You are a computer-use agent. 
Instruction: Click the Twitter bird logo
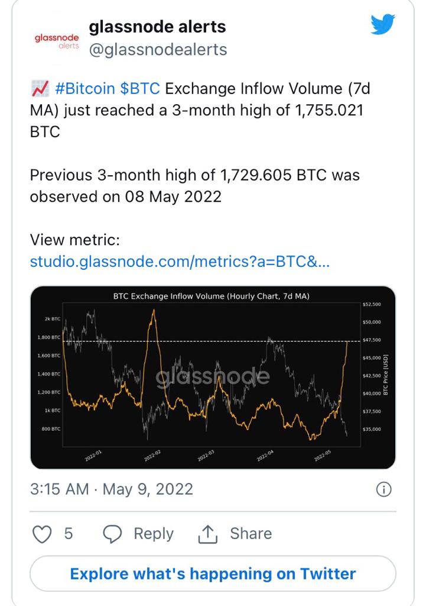pyautogui.click(x=382, y=25)
